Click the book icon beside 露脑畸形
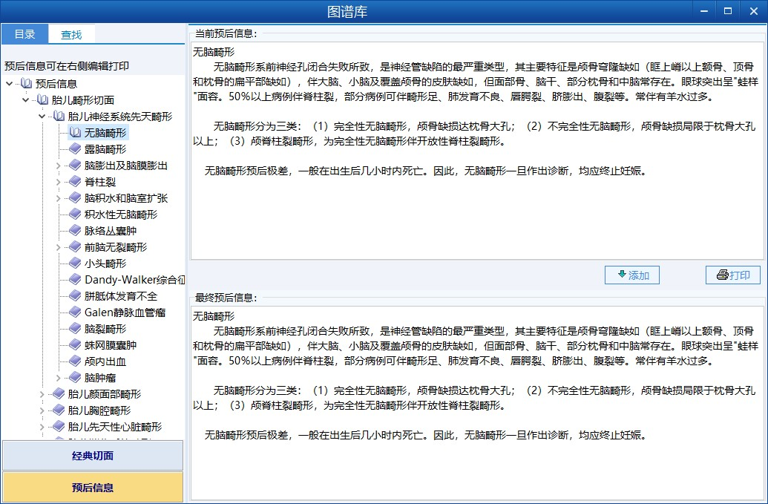The height and width of the screenshot is (504, 768). coord(75,149)
